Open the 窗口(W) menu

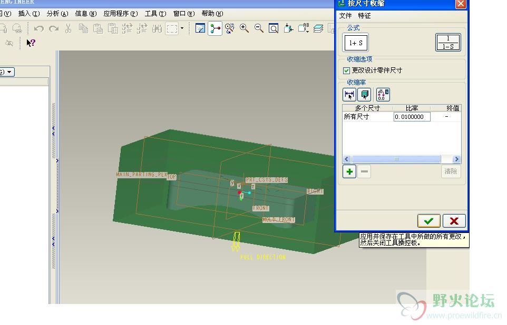coord(183,14)
